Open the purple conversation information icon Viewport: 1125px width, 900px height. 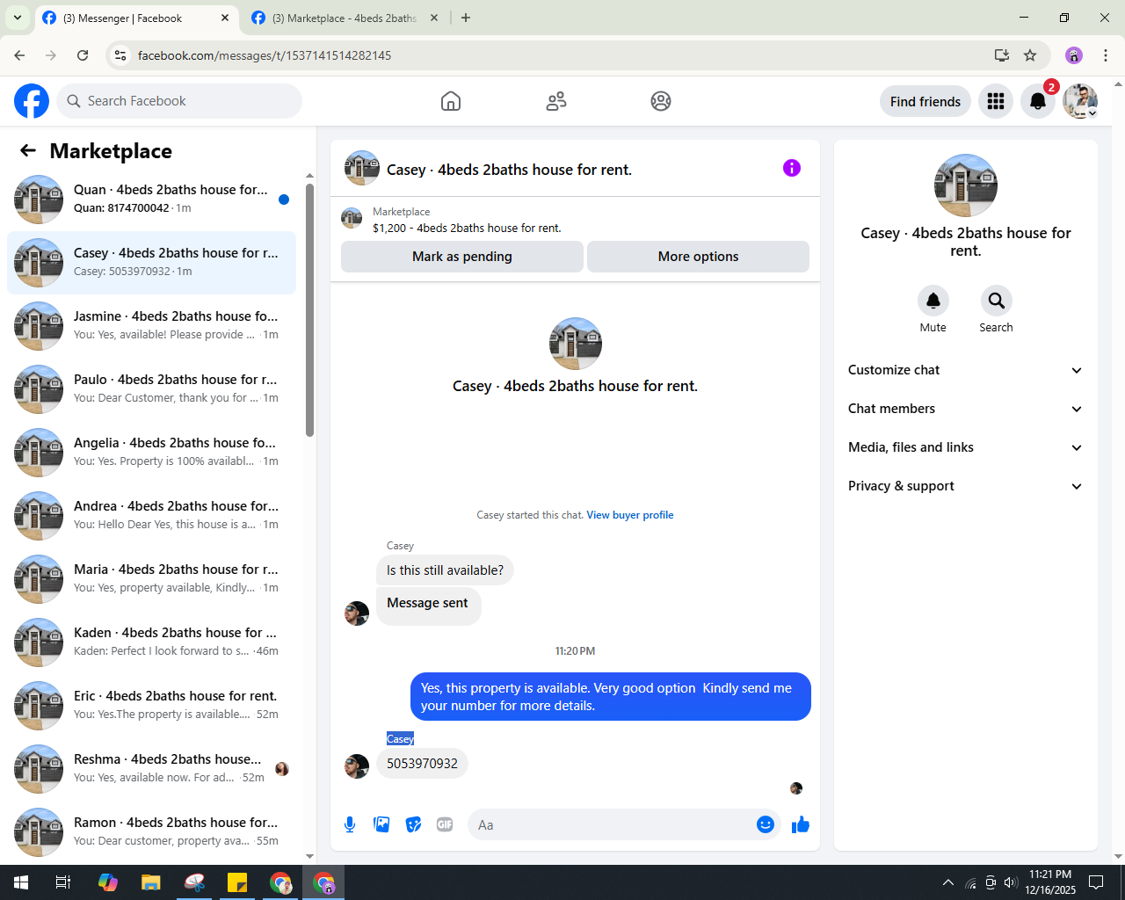click(x=792, y=168)
